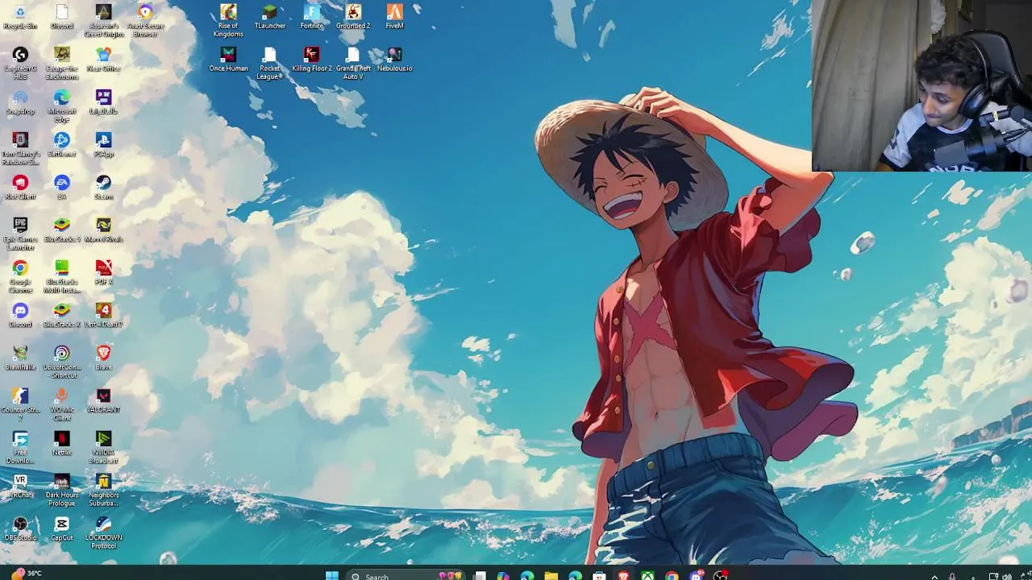Open Counter-Strike 2 shortcut
Image resolution: width=1032 pixels, height=580 pixels.
coord(20,405)
